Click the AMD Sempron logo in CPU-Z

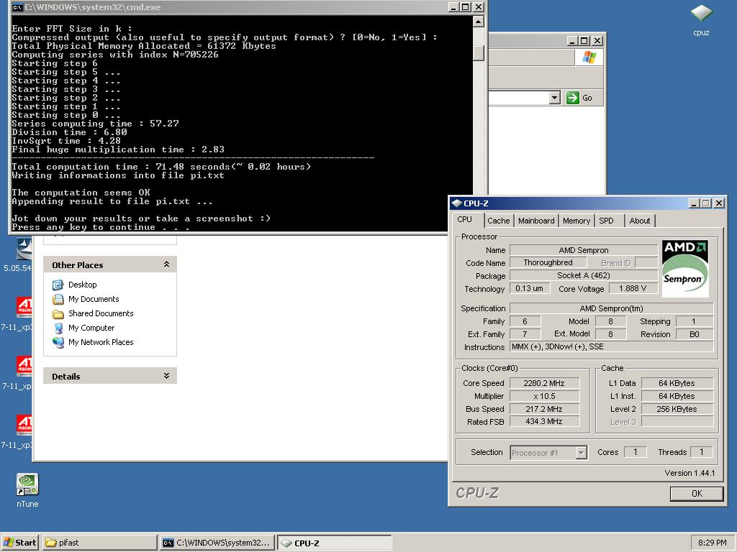coord(685,269)
